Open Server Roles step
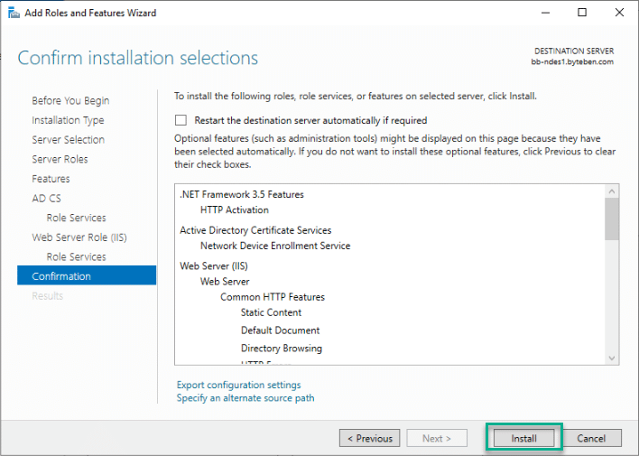This screenshot has width=639, height=456. click(x=60, y=160)
